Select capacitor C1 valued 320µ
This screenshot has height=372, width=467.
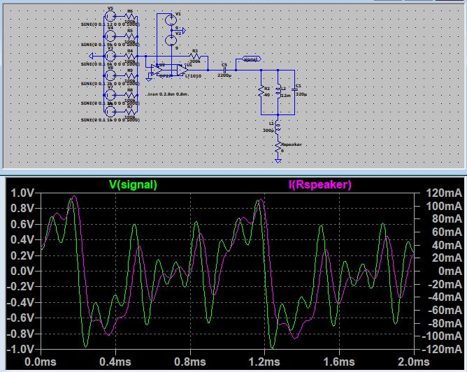coord(294,89)
